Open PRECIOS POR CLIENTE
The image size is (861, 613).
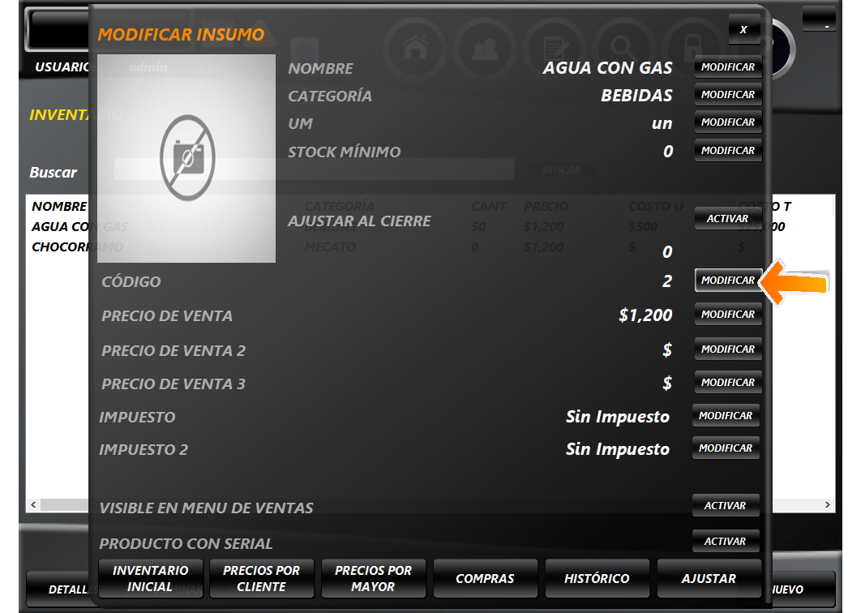pos(261,578)
